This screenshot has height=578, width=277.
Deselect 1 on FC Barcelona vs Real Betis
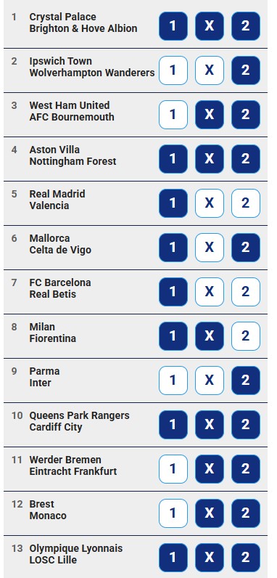click(173, 292)
